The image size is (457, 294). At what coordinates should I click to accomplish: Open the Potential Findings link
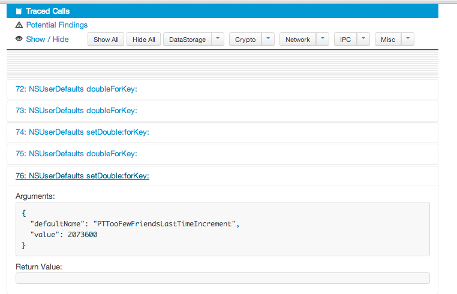tap(56, 25)
